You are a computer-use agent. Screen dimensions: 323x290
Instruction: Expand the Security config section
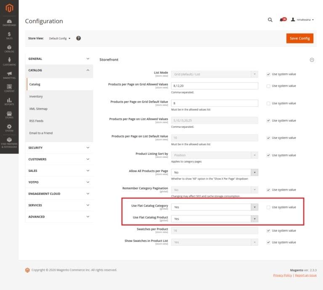[59, 148]
